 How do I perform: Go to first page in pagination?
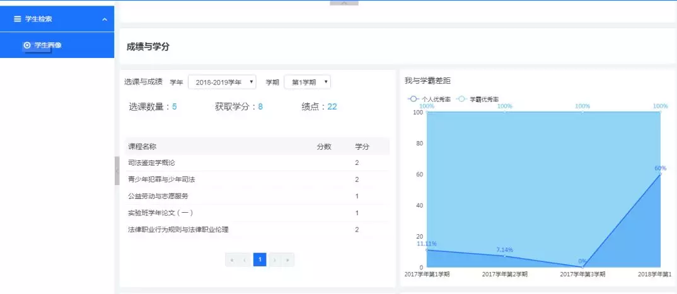(x=232, y=259)
